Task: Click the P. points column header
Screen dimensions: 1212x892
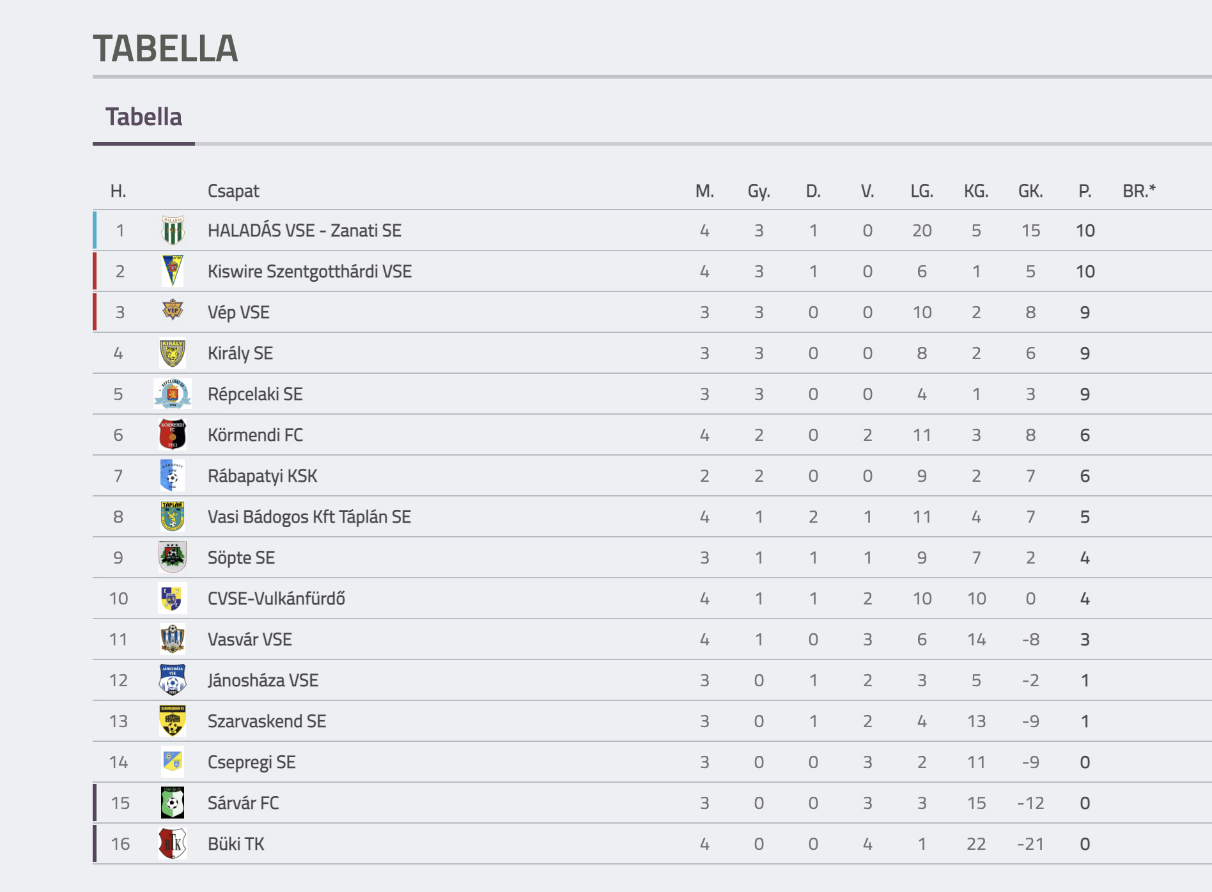Action: 1085,191
